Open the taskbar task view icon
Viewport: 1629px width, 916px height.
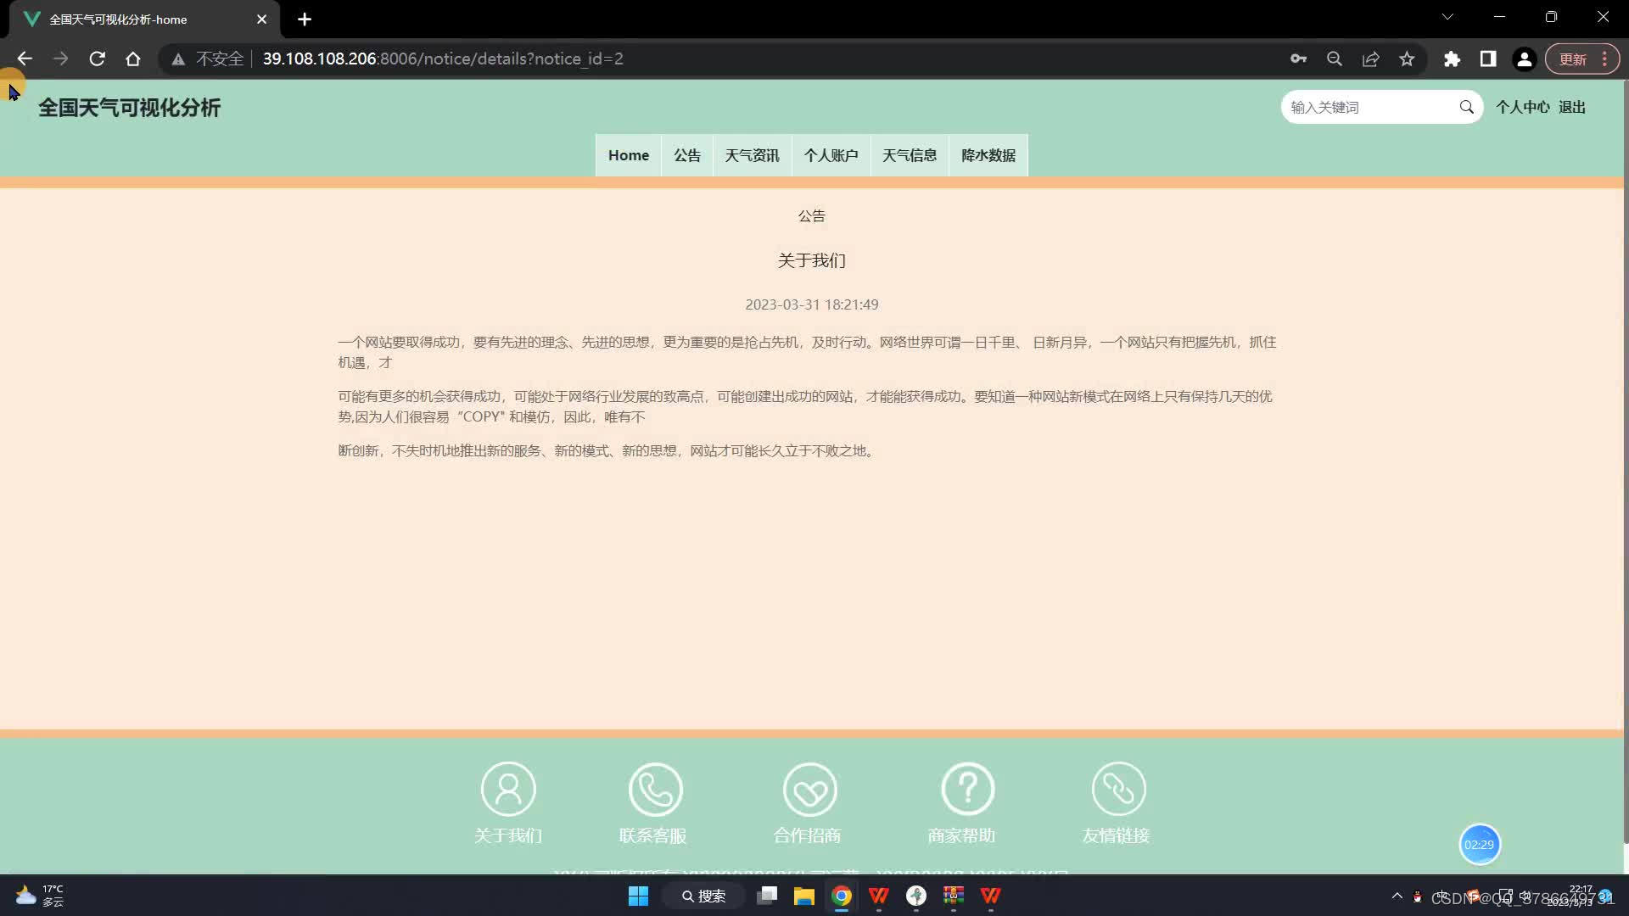click(x=767, y=896)
